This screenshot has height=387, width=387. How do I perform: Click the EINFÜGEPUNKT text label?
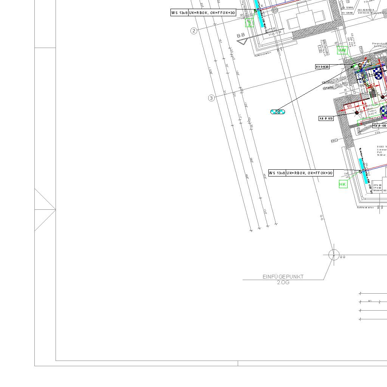point(283,277)
